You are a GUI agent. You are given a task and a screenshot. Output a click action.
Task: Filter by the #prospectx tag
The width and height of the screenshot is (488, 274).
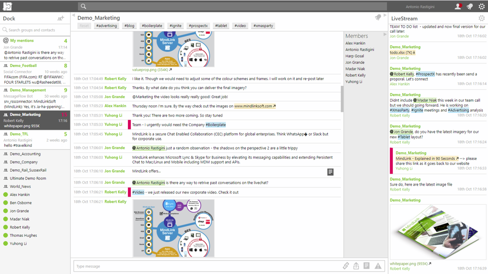point(198,26)
